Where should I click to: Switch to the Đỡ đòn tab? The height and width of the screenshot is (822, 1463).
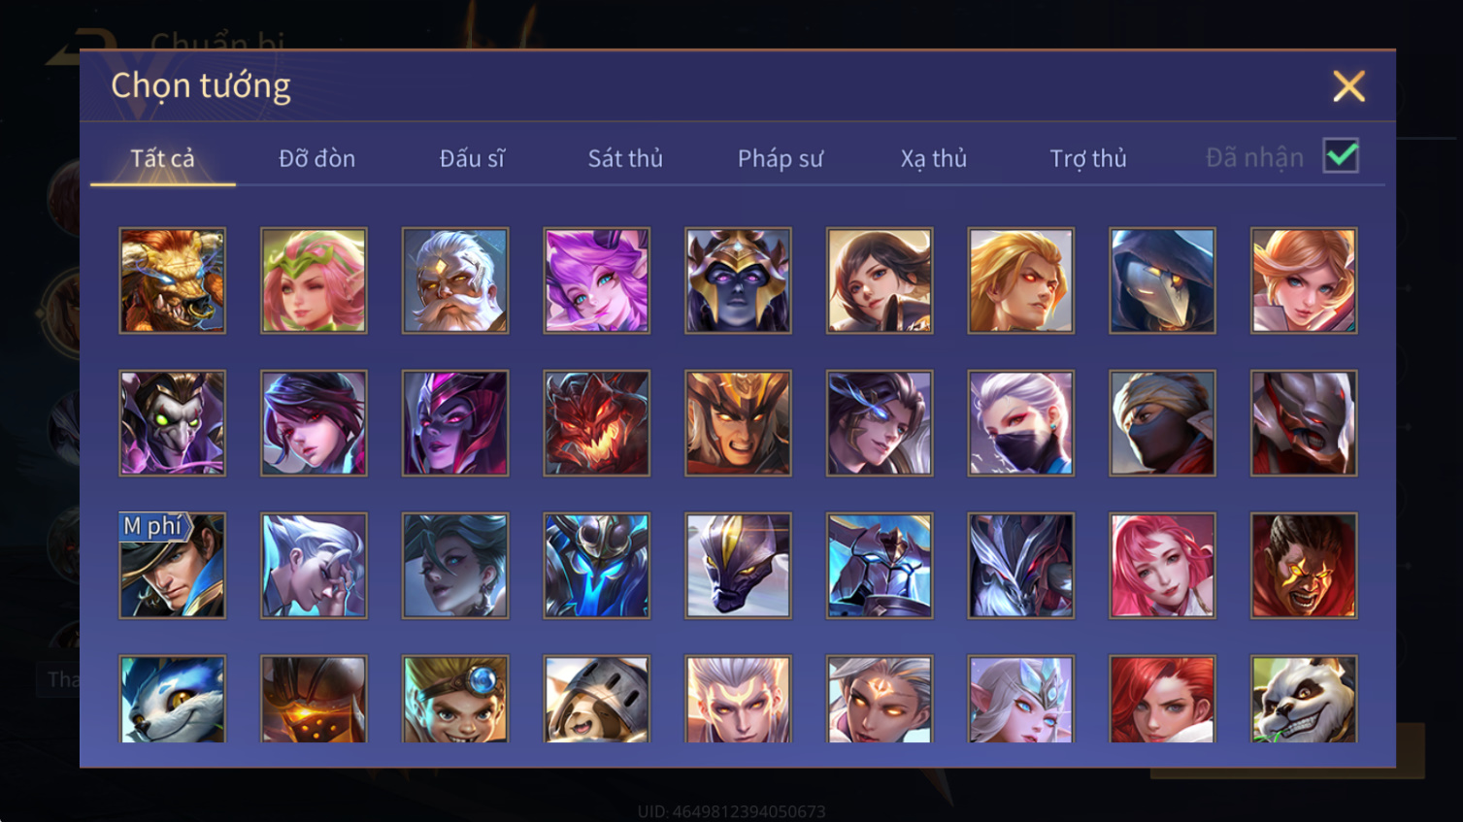(x=316, y=158)
